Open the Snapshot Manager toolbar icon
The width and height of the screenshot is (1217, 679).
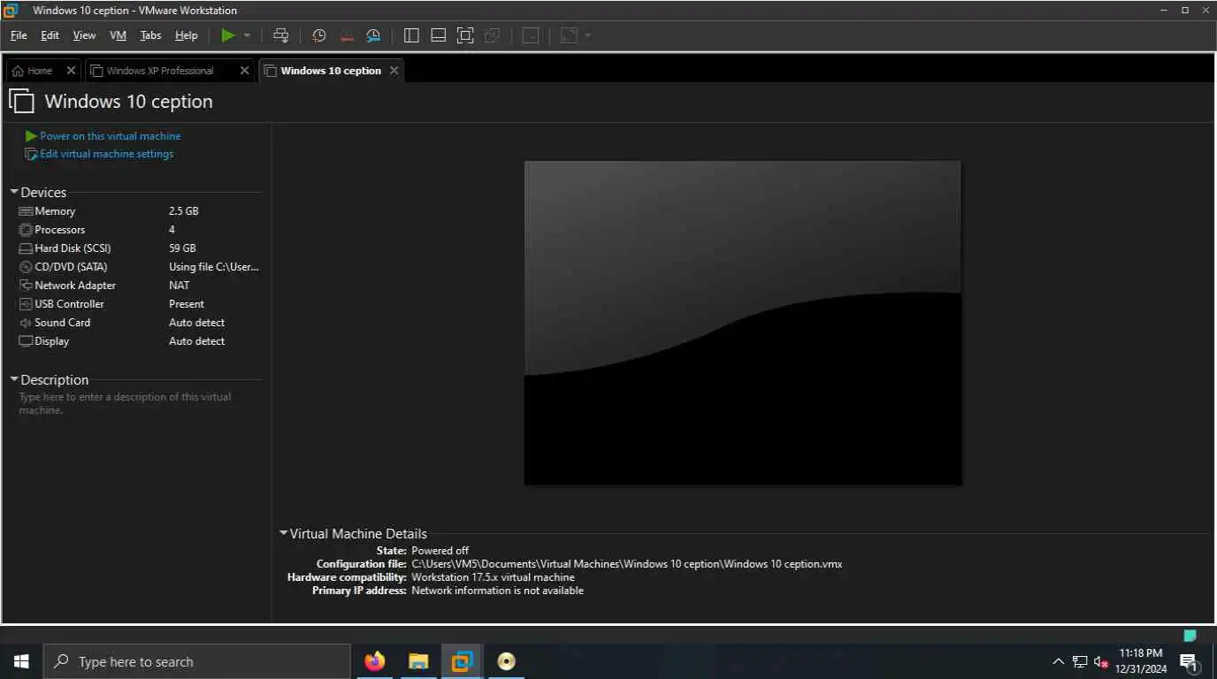coord(374,35)
